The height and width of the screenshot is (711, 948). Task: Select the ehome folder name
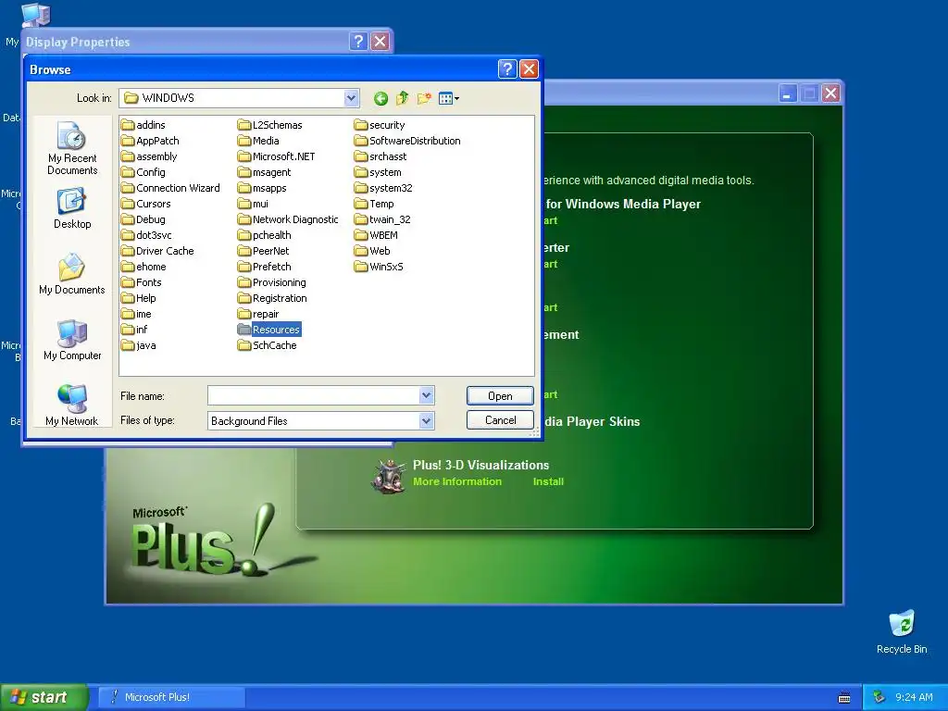[x=151, y=267]
